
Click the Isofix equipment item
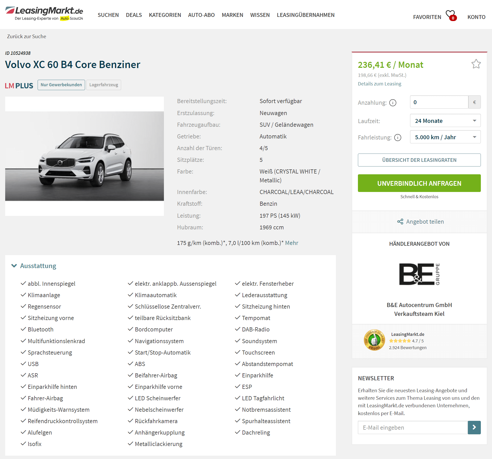point(34,444)
